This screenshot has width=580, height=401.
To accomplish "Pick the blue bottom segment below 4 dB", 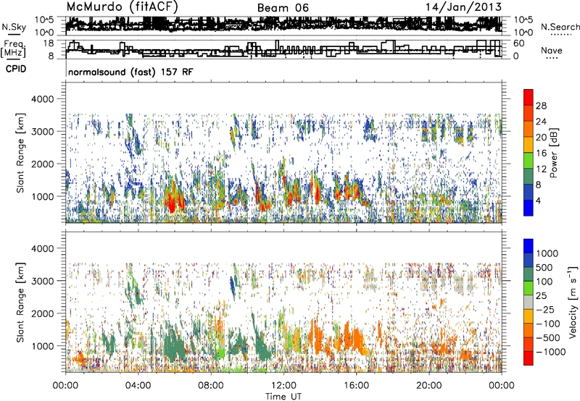I will [529, 208].
